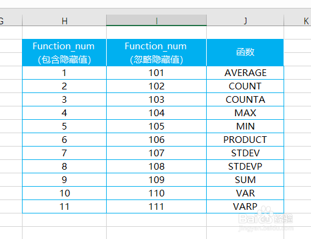
Task: Click cell with value 101
Action: [156, 73]
